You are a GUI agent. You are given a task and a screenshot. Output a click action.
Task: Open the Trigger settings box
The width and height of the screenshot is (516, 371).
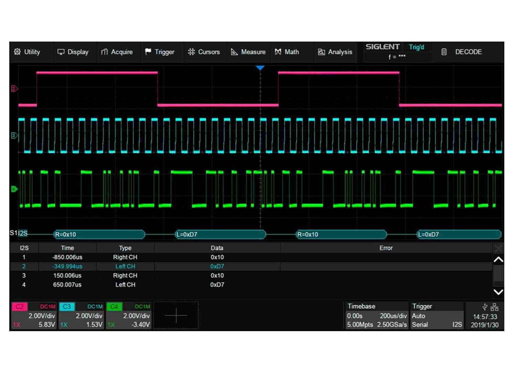pos(437,316)
